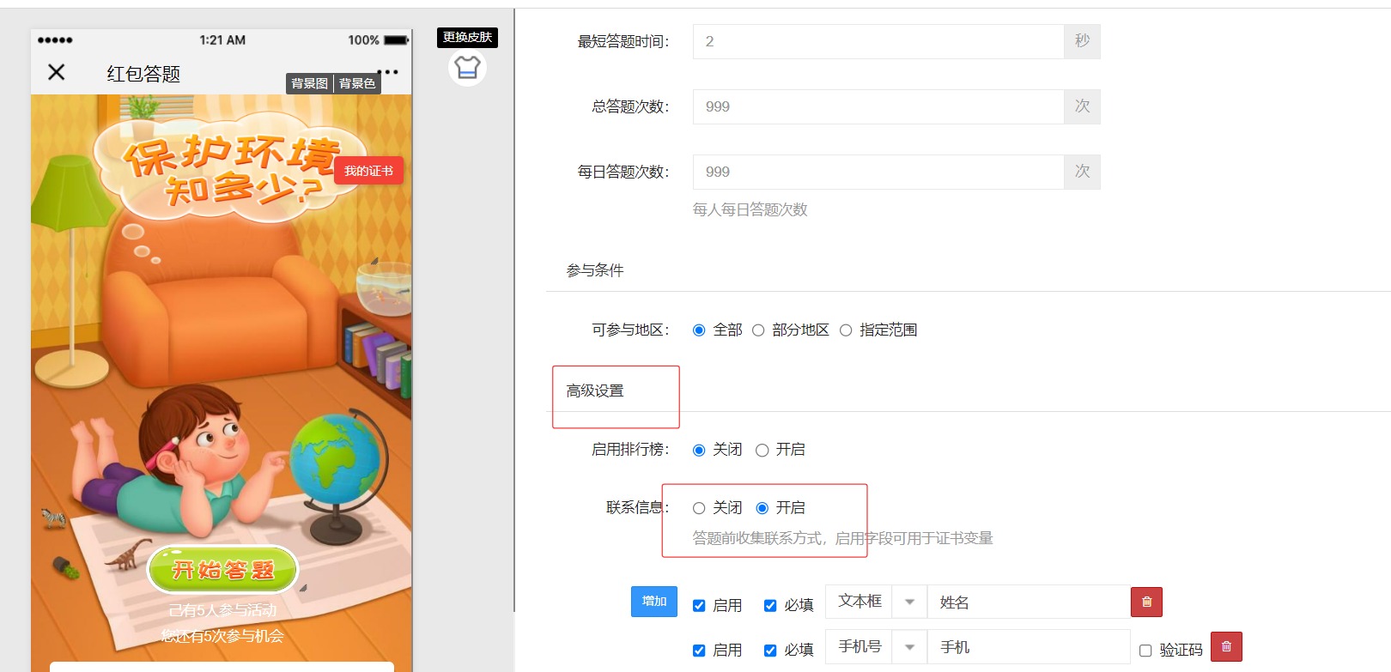Click the 姓名 field name input
1391x672 pixels.
pyautogui.click(x=1029, y=602)
